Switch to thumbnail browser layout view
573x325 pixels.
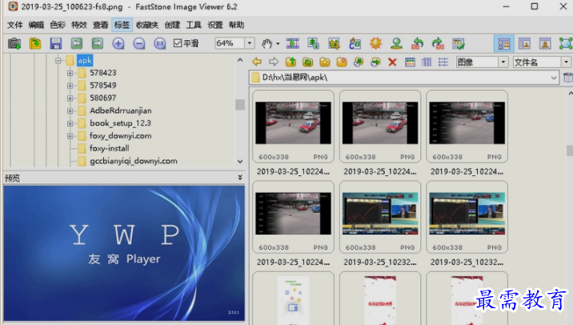[504, 44]
